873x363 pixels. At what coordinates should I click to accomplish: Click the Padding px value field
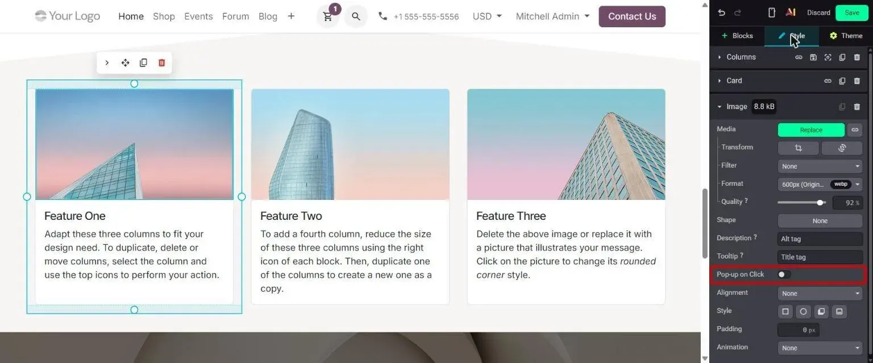coord(799,330)
